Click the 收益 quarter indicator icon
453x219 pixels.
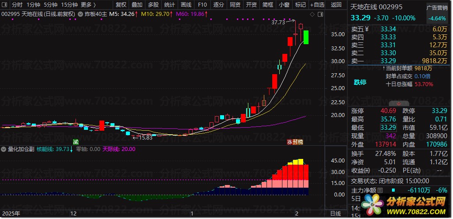tap(367, 170)
